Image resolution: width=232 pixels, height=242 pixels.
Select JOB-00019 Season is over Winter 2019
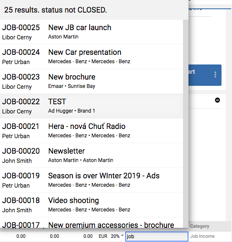pos(91,180)
